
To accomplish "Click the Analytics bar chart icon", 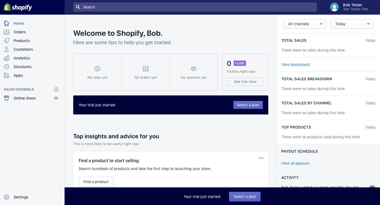I will click(7, 58).
